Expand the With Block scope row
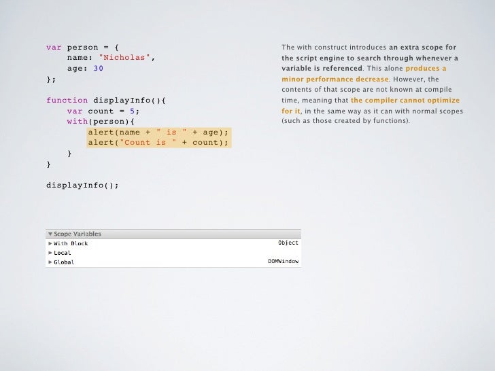 50,243
